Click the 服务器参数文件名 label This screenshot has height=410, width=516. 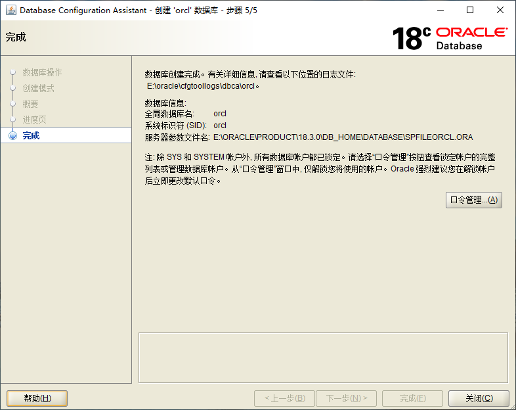(177, 137)
